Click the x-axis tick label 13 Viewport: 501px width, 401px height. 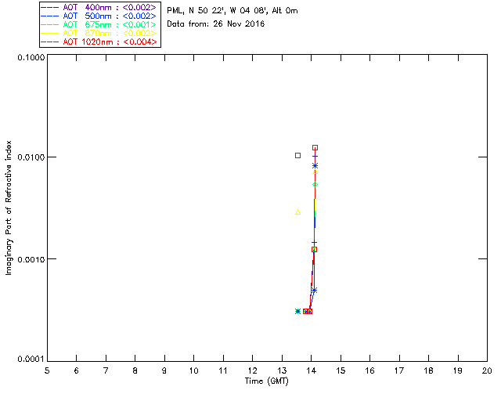[x=282, y=370]
